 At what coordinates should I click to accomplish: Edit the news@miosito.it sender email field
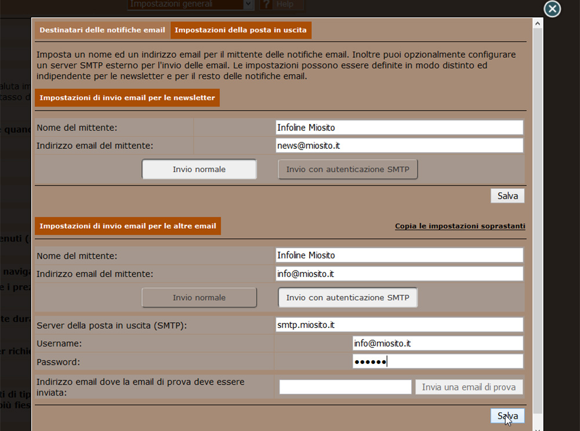click(x=399, y=145)
